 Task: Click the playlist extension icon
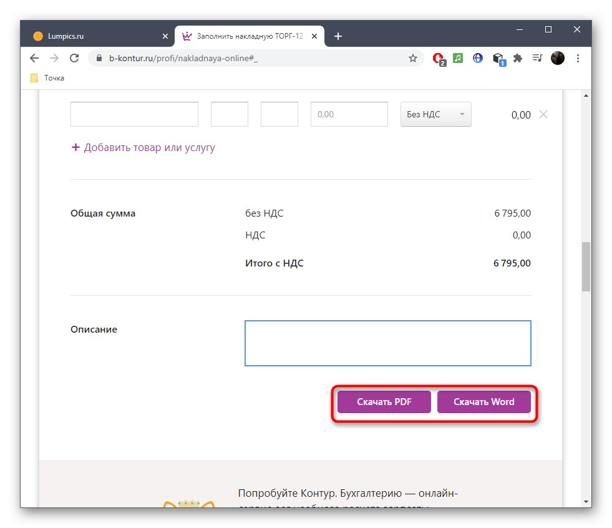pos(537,58)
